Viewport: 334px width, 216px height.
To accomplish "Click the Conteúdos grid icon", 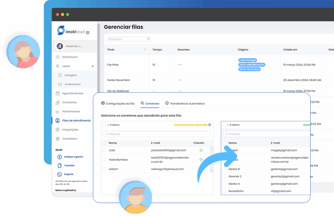I will tap(57, 139).
